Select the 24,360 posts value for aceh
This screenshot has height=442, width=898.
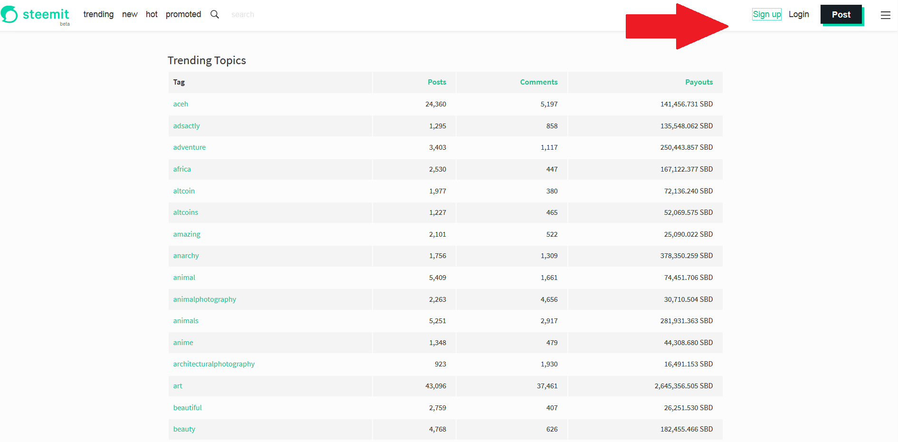(x=436, y=104)
